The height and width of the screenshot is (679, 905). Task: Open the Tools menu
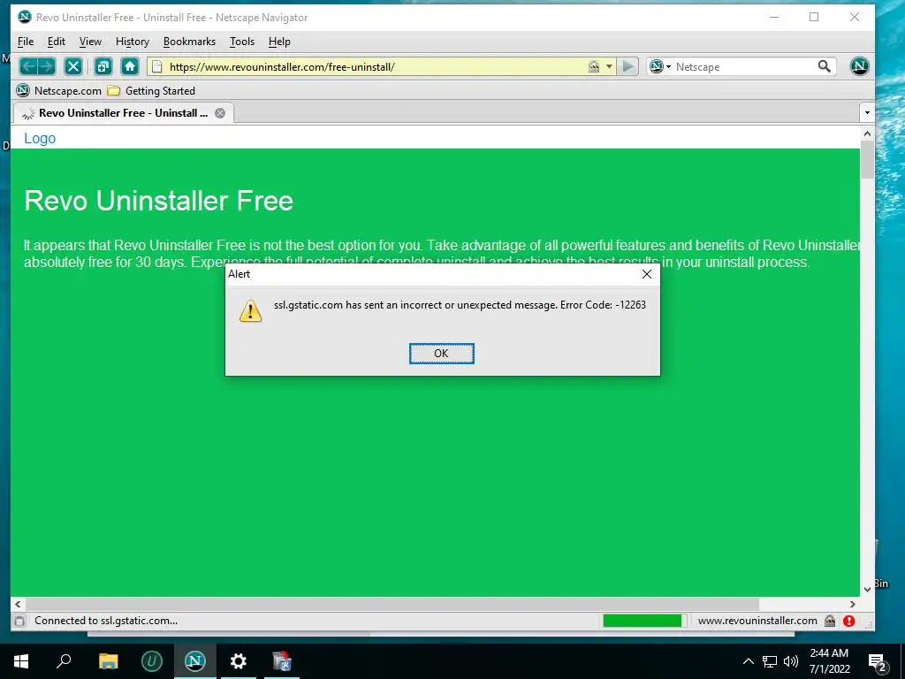tap(242, 42)
